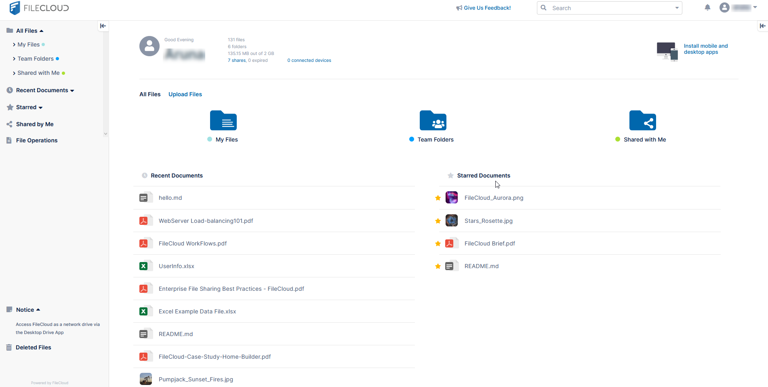Unstar Stars_Rosette.jpg using its star icon
768x387 pixels.
click(x=438, y=221)
